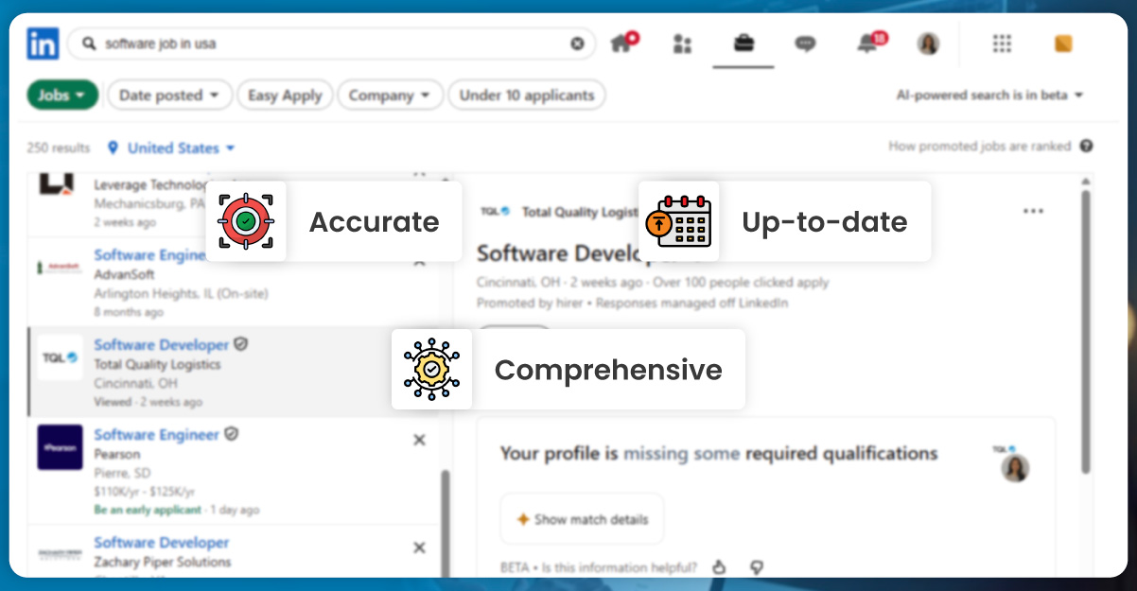
Task: Open the Home icon in navbar
Action: pyautogui.click(x=621, y=43)
